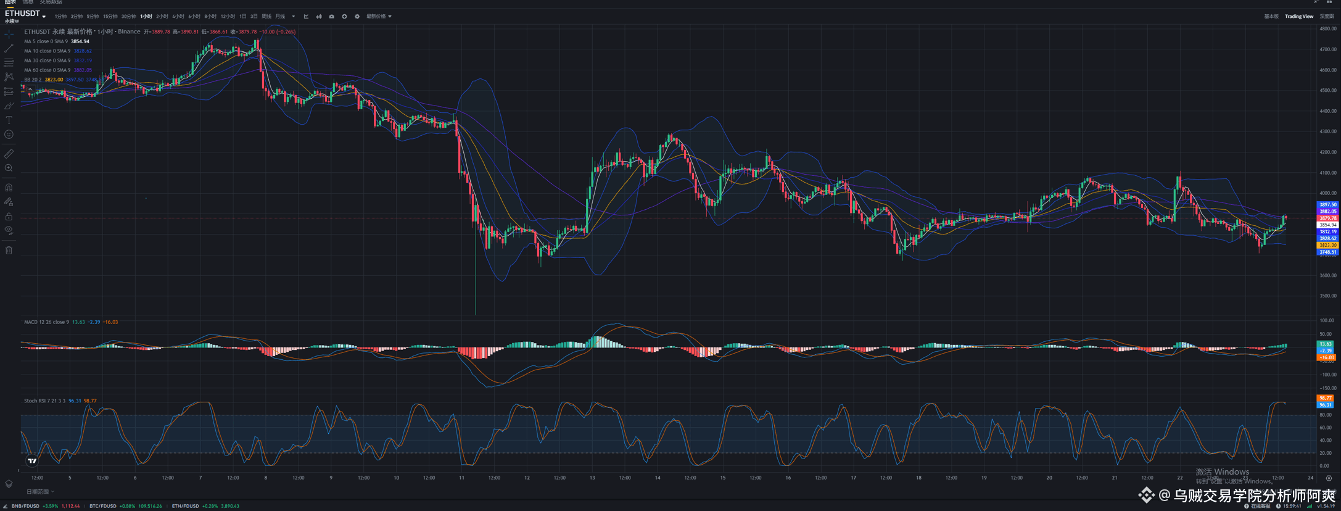Open the 交易数据 tab
The width and height of the screenshot is (1341, 511).
click(x=51, y=2)
